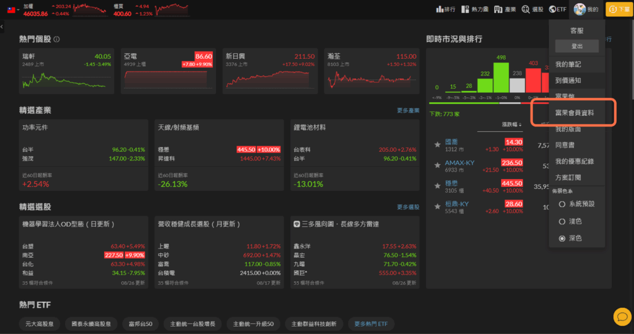Sort by the 漲跟幅 column arrow

pyautogui.click(x=520, y=125)
